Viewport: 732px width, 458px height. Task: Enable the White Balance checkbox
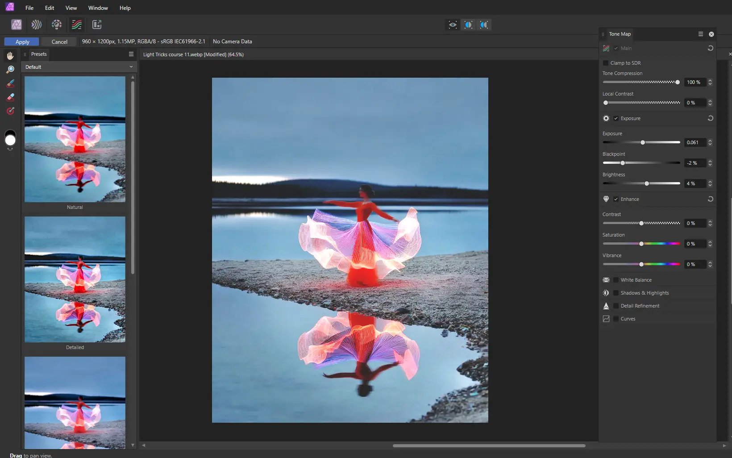click(616, 280)
